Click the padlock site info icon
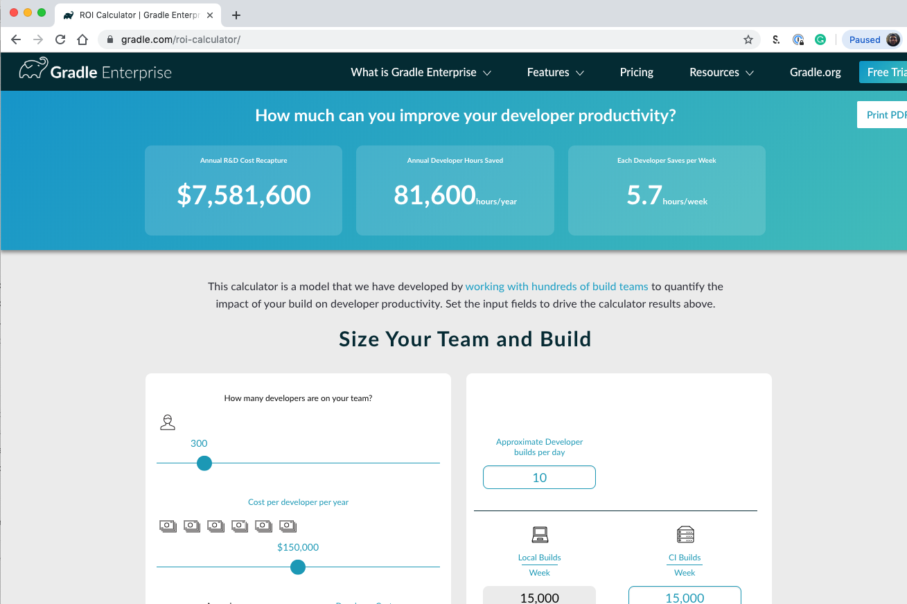This screenshot has height=604, width=907. point(110,40)
